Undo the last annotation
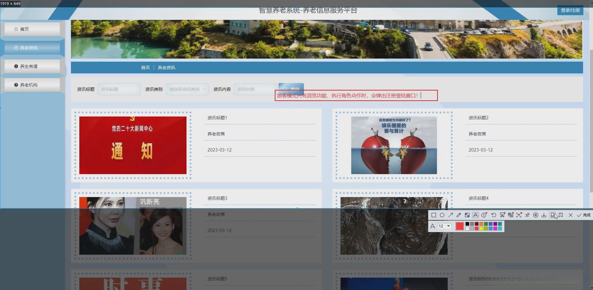This screenshot has height=290, width=593. (x=494, y=215)
